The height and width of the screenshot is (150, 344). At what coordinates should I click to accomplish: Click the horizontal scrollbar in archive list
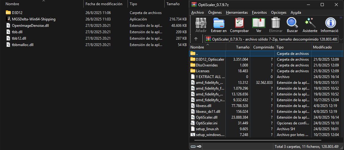click(x=258, y=140)
